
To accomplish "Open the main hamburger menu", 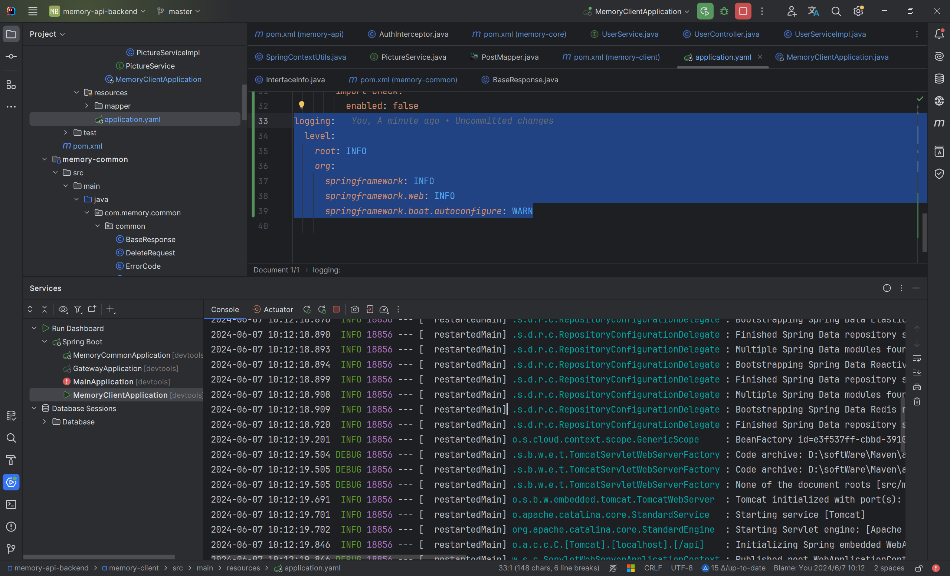I will point(33,11).
